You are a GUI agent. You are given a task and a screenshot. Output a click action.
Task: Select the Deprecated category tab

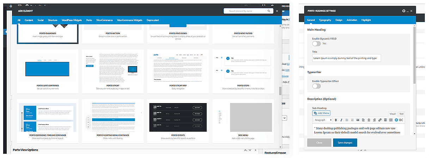[x=153, y=20]
